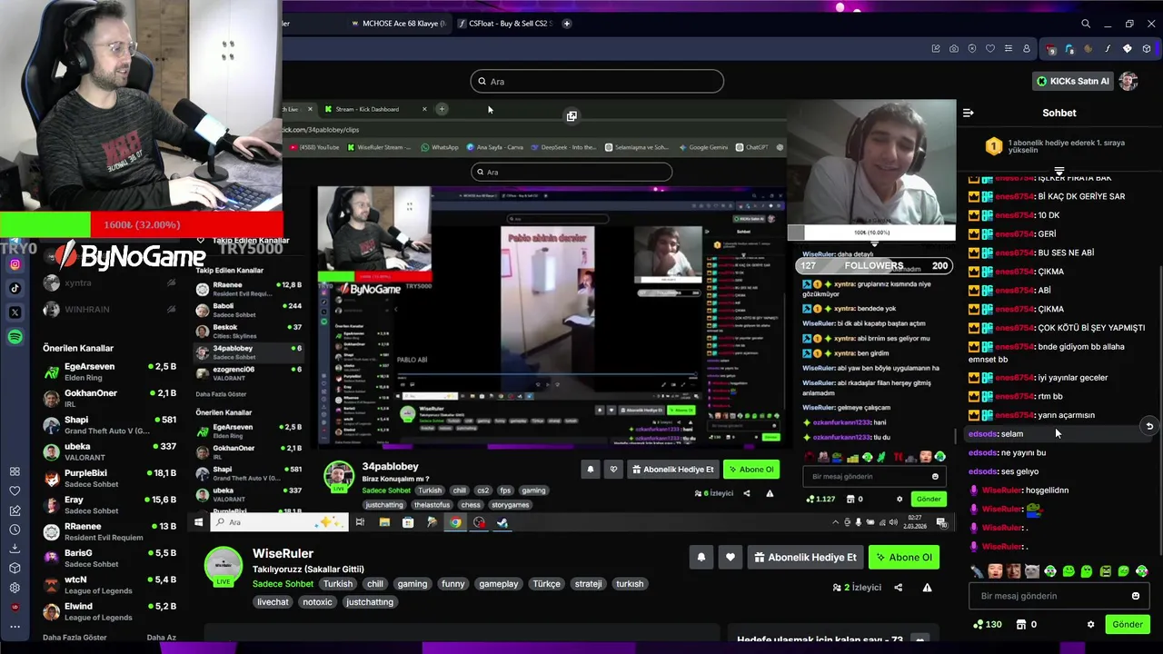Image resolution: width=1163 pixels, height=654 pixels.
Task: Click Daha Az in recommended channels
Action: click(x=162, y=638)
